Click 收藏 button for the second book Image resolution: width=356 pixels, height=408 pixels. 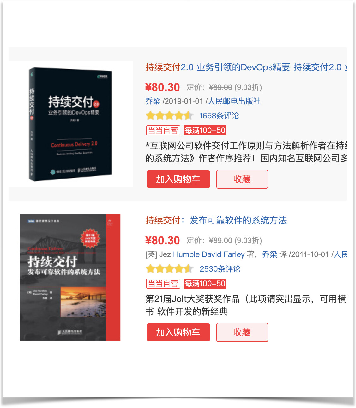click(x=242, y=332)
